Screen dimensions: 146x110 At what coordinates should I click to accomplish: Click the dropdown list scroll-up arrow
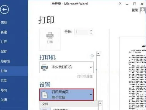pos(100,103)
